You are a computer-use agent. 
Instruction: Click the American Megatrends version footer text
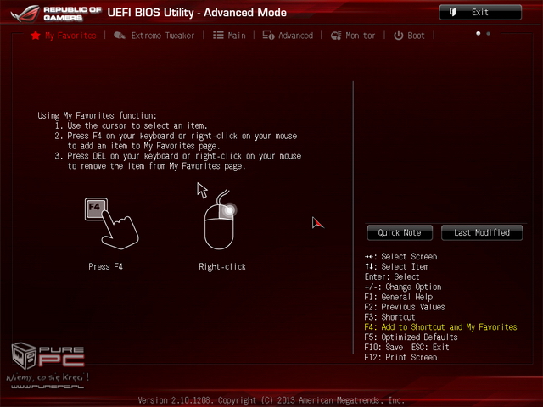[271, 400]
